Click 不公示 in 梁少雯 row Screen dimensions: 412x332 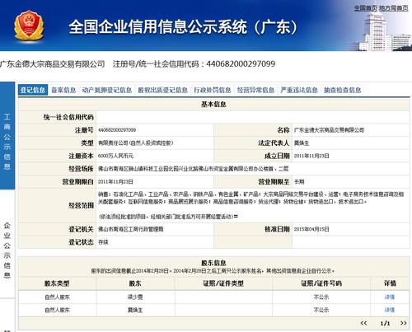coord(321,297)
